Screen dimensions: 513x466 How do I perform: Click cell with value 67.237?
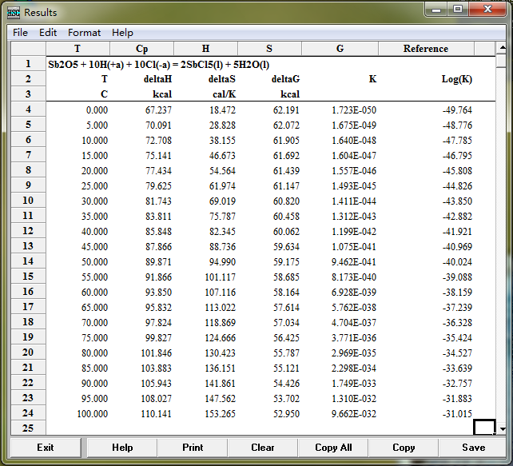click(158, 110)
